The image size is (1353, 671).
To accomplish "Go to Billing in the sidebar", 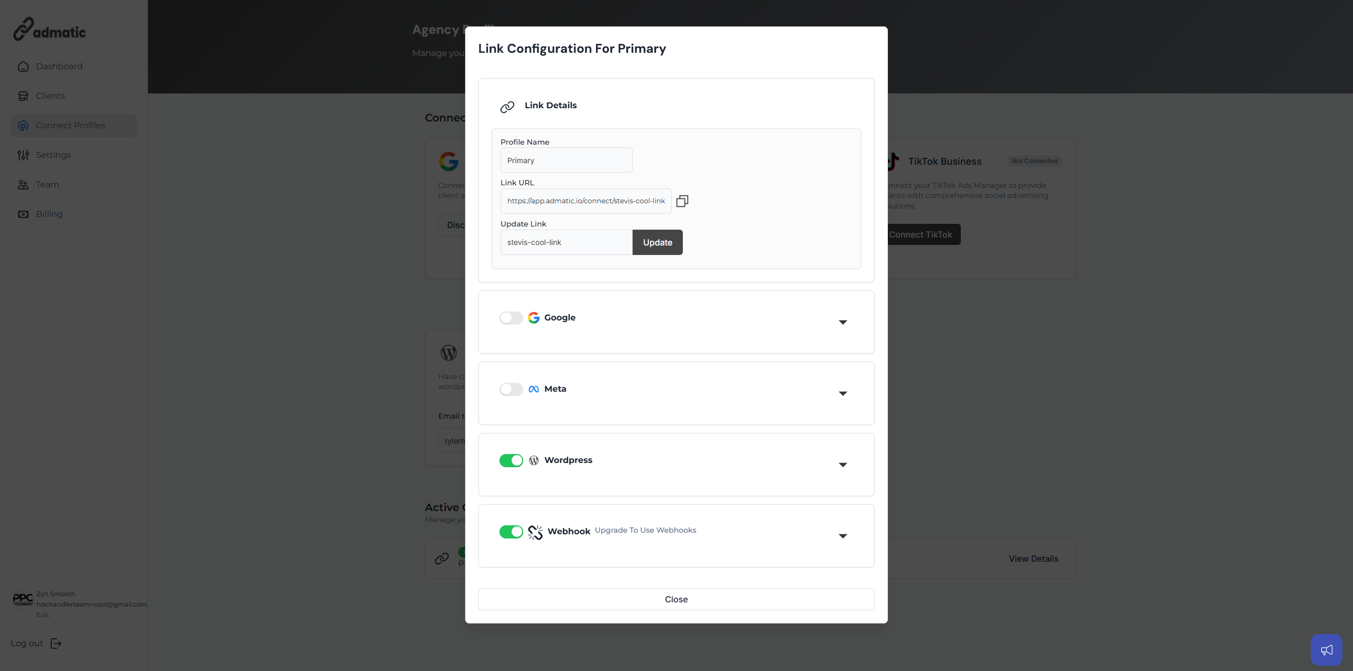I will 49,214.
